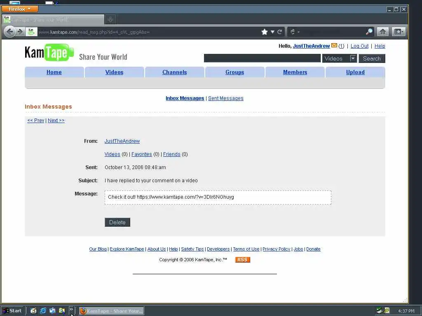Open the Jobs footer link
This screenshot has width=422, height=316.
[298, 249]
